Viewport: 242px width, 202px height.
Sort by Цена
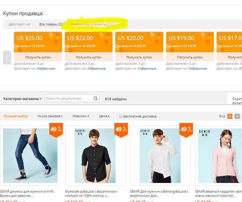tap(104, 116)
